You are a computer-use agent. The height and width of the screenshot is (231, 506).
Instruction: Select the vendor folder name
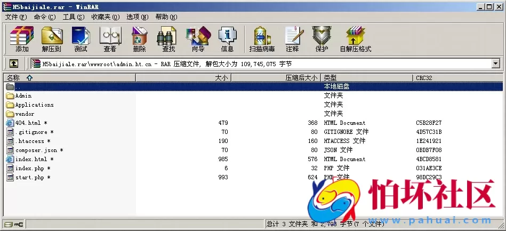(x=25, y=114)
